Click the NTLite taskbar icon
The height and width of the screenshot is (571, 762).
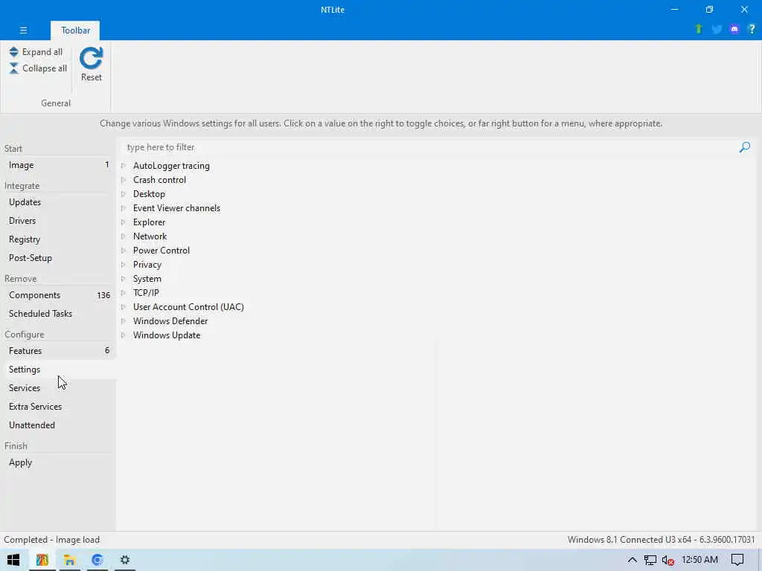(x=42, y=560)
